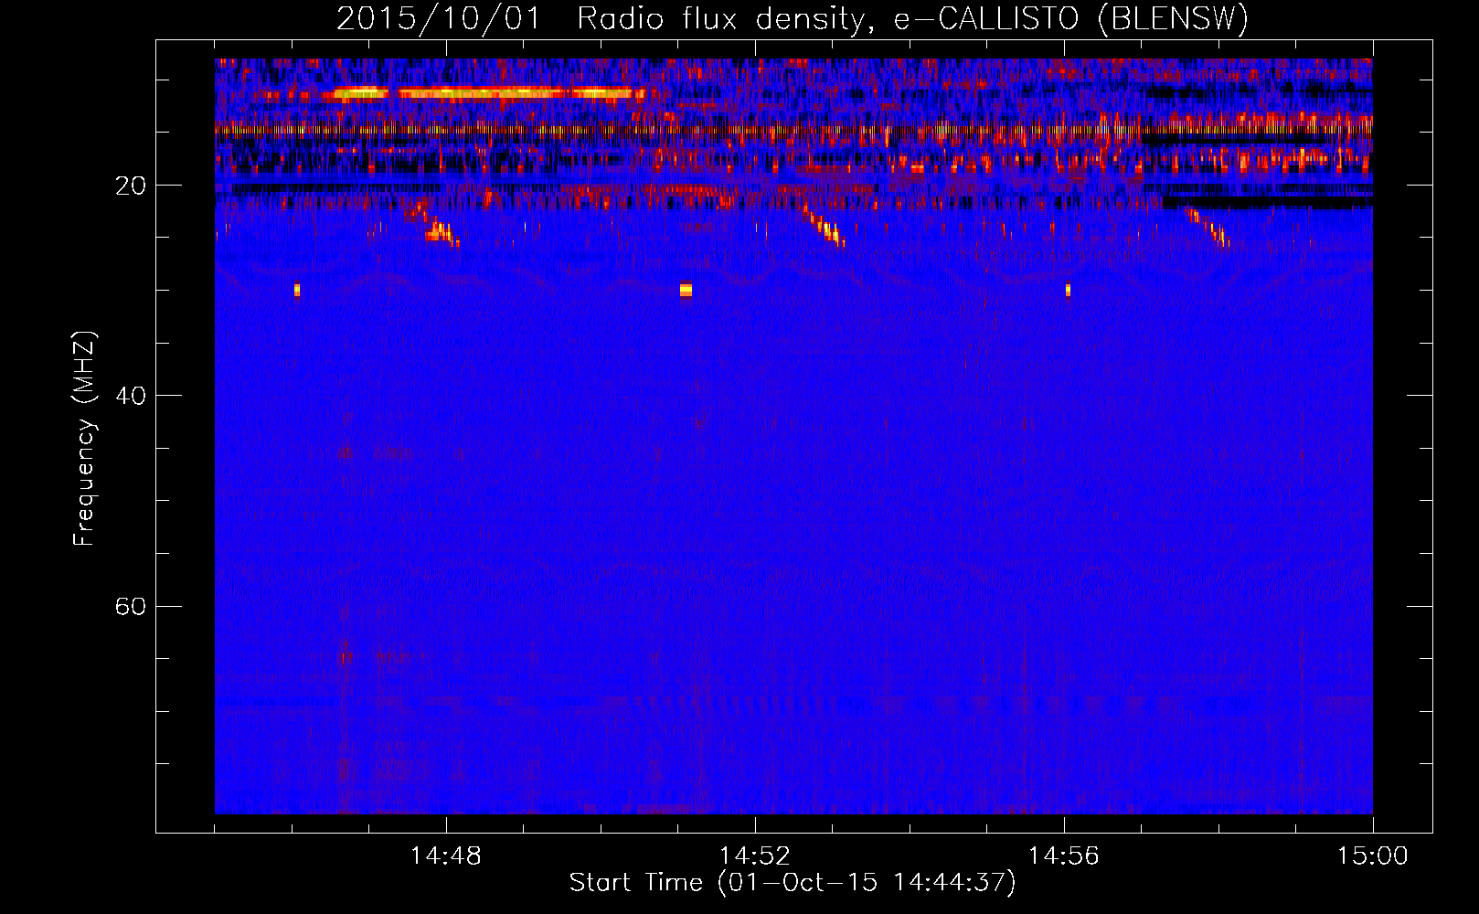Screen dimensions: 1479x914
Task: Click the yellow spot at 30 MHz near 14:46
Action: 296,290
